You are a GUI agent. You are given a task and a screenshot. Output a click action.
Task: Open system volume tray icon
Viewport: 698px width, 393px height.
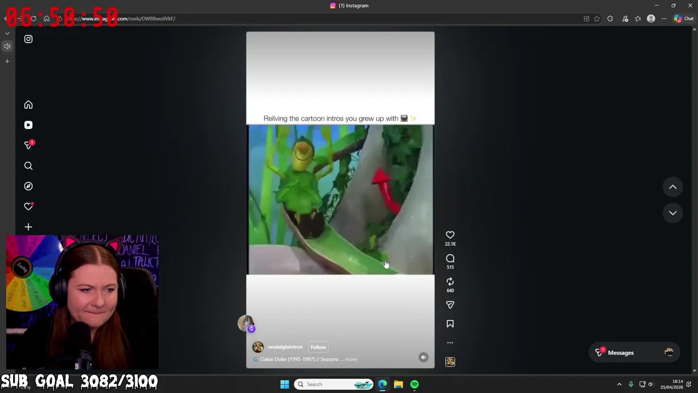pos(651,384)
